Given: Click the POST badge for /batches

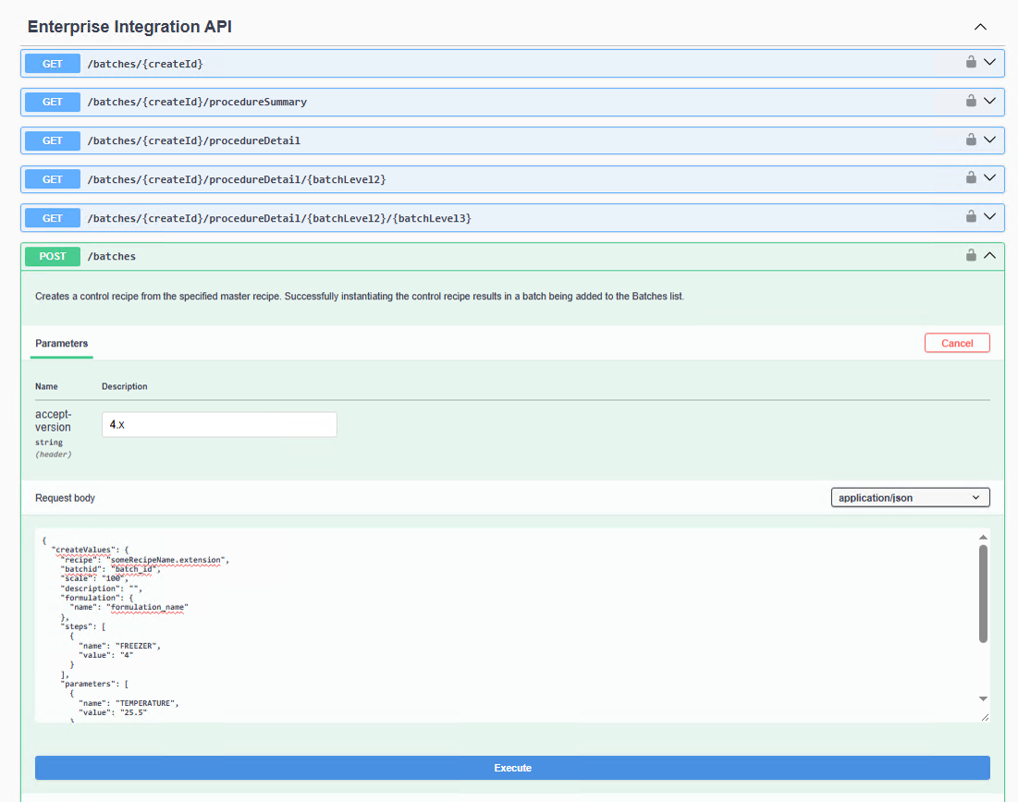Looking at the screenshot, I should tap(53, 256).
